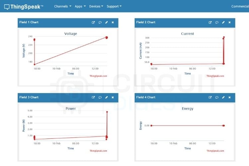
Task: Click the Power chart title
Action: click(x=71, y=109)
